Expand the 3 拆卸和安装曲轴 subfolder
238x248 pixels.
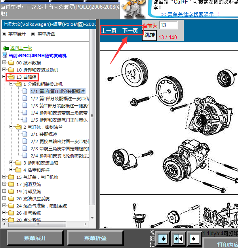click(11, 163)
